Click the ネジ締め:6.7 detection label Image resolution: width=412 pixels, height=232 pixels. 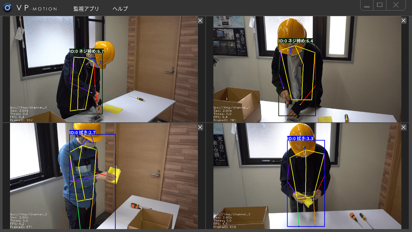[87, 51]
